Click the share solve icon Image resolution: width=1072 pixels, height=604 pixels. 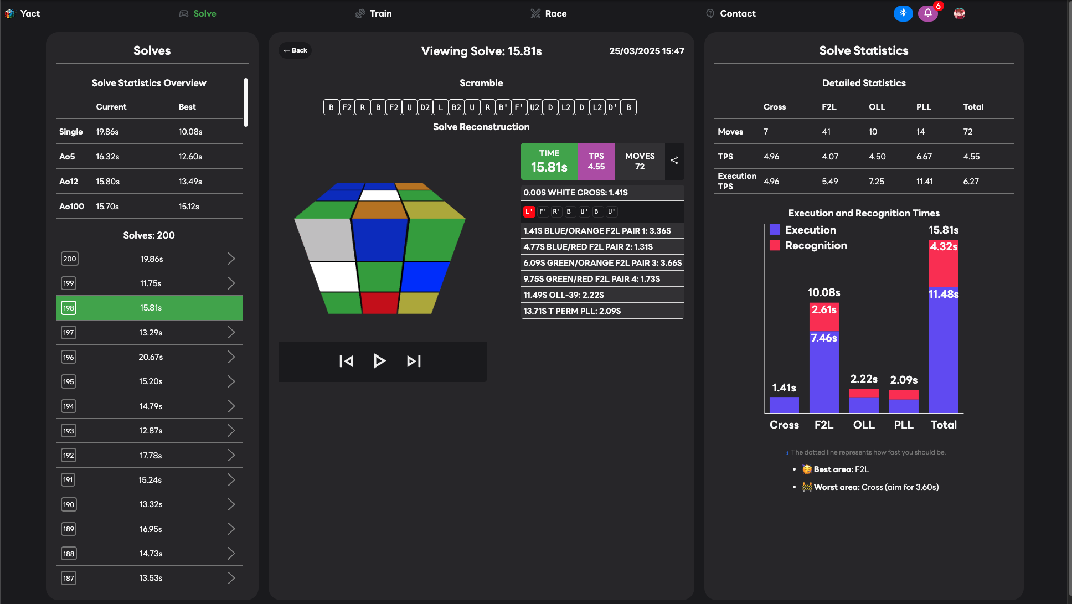click(x=674, y=161)
